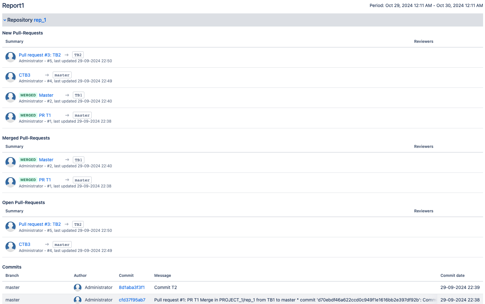Click avatar beside PR T1 in New Pull-Requests
This screenshot has width=485, height=304.
click(x=11, y=118)
